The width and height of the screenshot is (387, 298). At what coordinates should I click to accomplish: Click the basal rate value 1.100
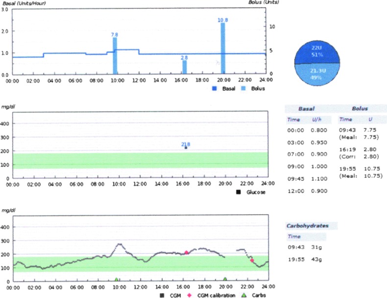tap(319, 178)
